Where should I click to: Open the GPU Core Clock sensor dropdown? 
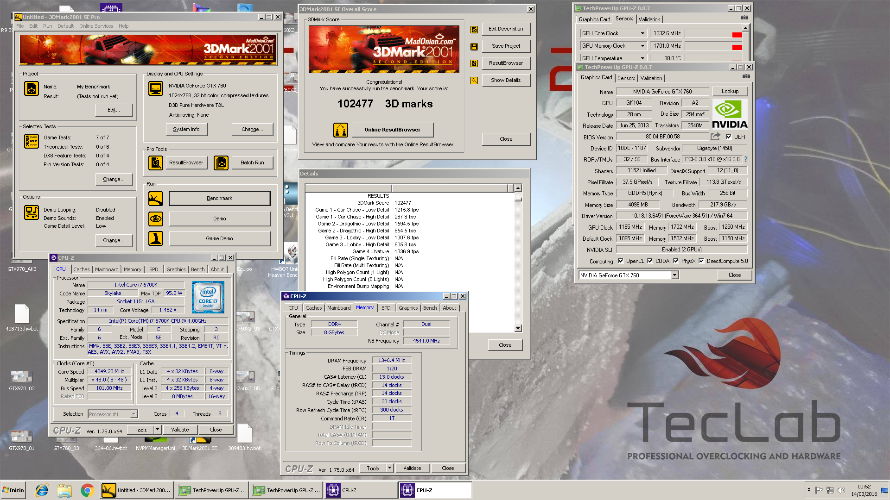(642, 33)
